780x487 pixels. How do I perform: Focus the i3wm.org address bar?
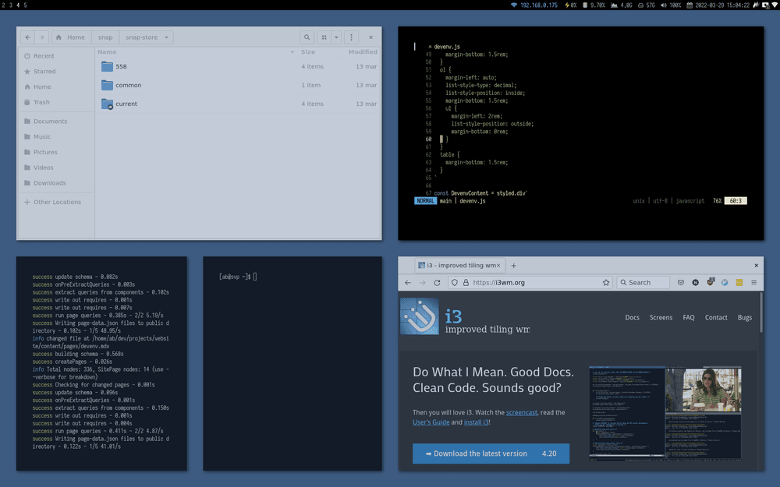point(532,283)
